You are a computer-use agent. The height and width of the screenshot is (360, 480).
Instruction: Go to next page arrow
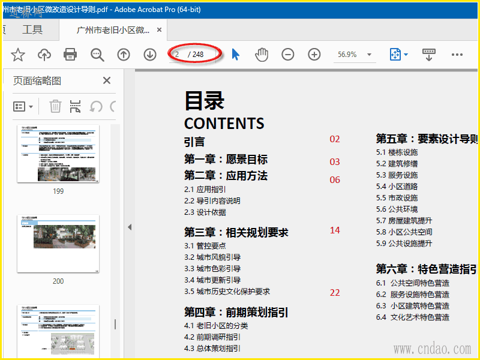click(150, 55)
